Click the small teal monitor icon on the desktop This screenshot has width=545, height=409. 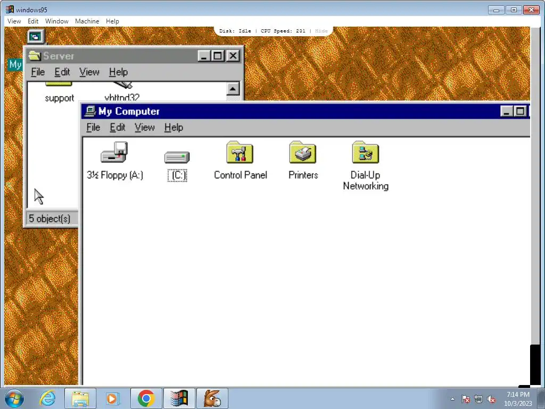pyautogui.click(x=36, y=37)
